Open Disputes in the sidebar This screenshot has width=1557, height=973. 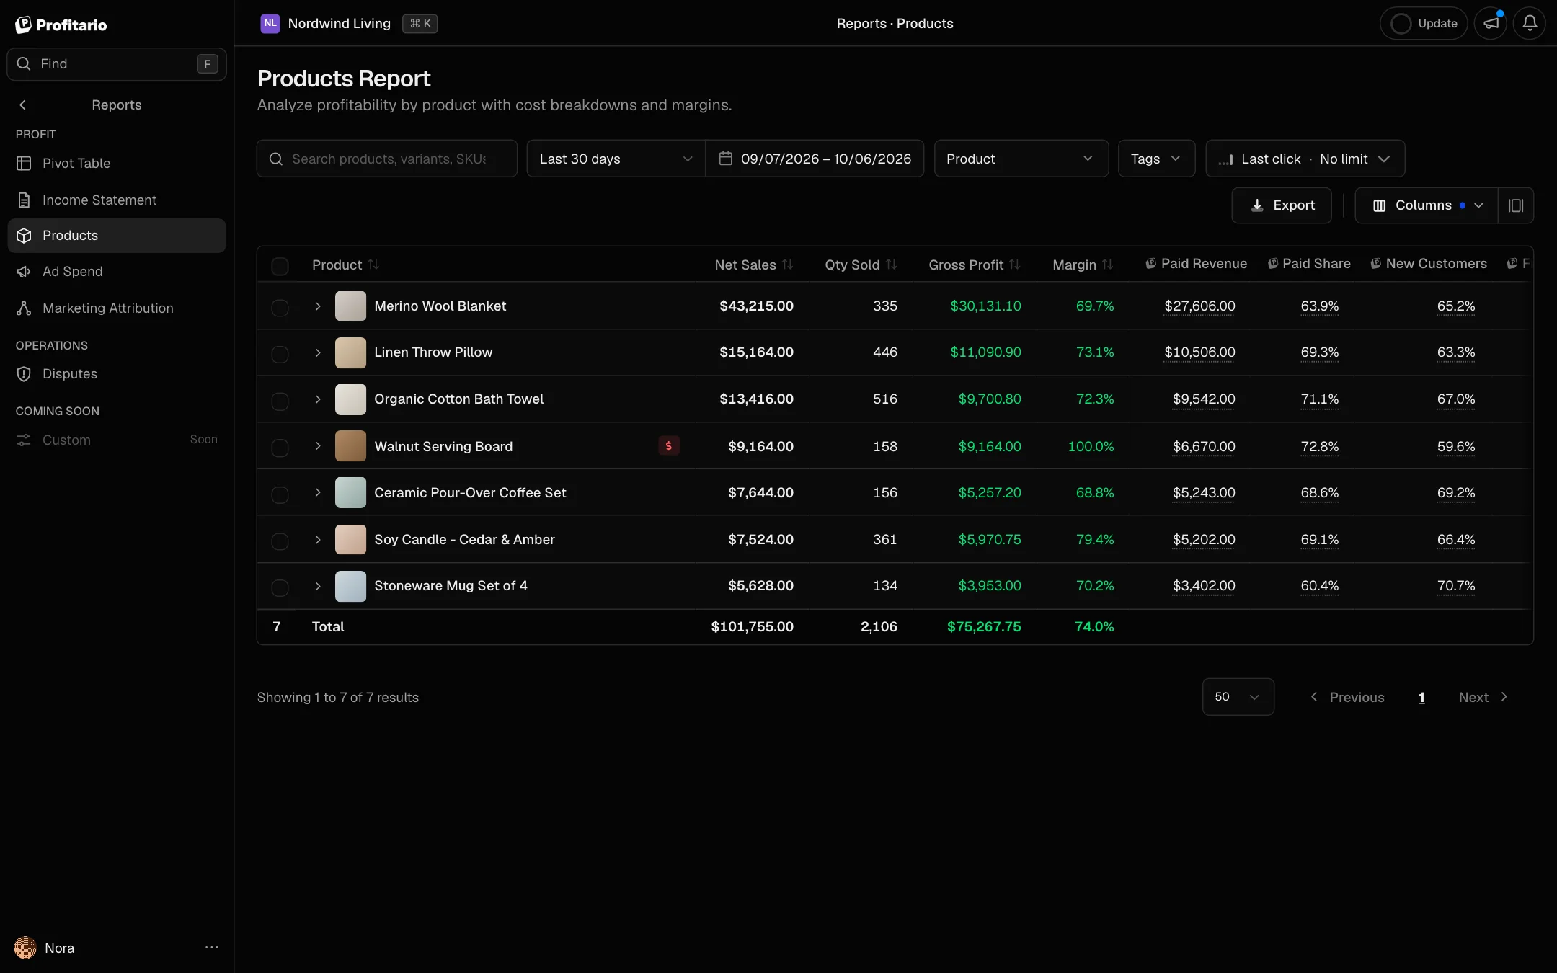click(116, 373)
